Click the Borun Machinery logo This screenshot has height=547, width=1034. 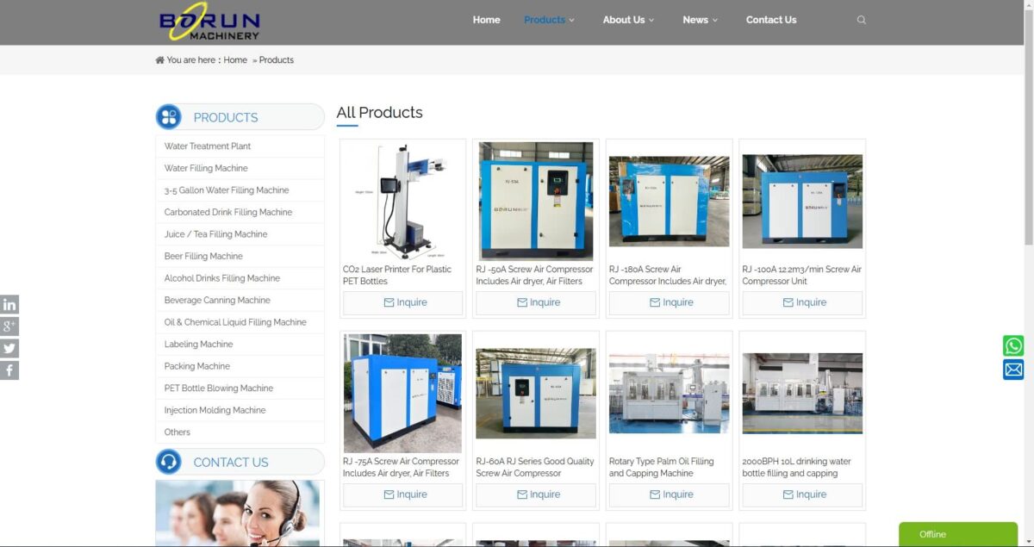209,23
